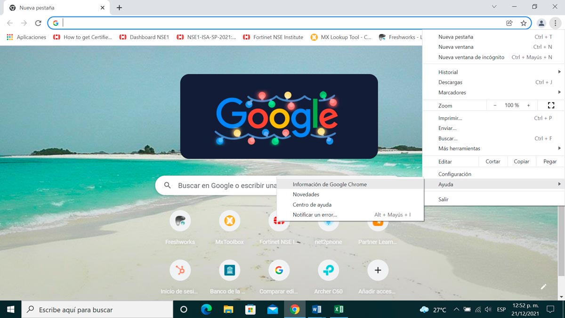Open the net2phone shortcut icon
565x318 pixels.
click(328, 220)
